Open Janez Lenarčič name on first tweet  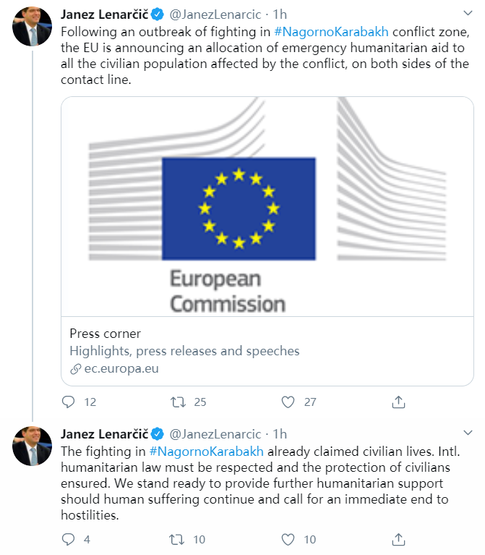pos(104,14)
